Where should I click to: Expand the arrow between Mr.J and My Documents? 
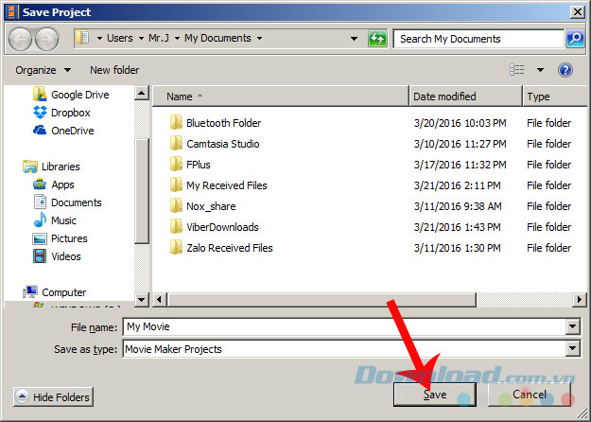[x=177, y=39]
